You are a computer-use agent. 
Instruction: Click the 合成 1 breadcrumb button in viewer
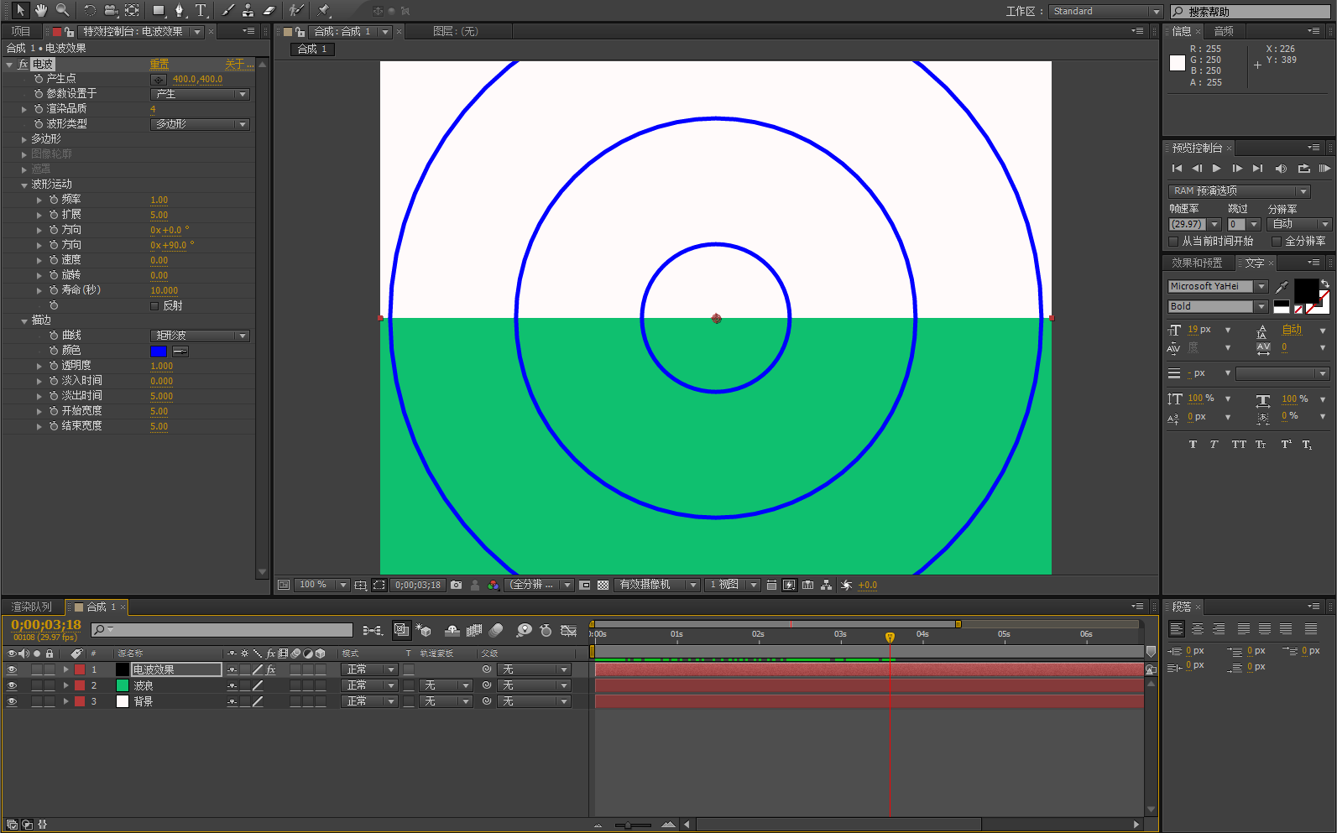(313, 49)
